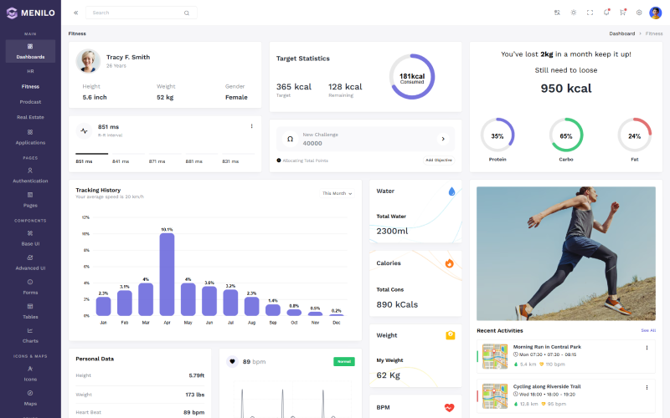Click the heart icon beside 89 bpm

(x=232, y=361)
